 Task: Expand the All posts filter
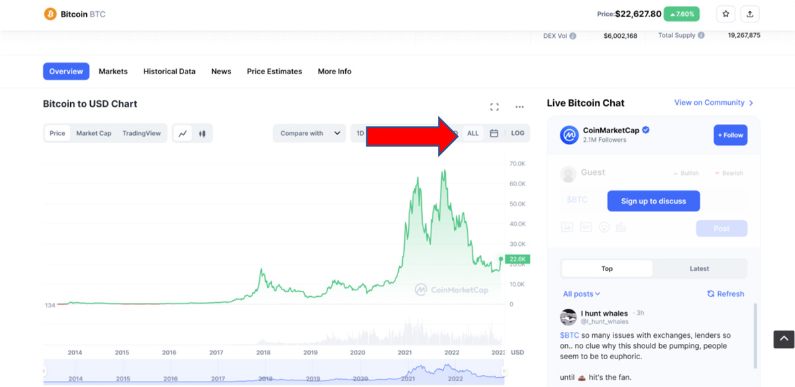pos(581,294)
